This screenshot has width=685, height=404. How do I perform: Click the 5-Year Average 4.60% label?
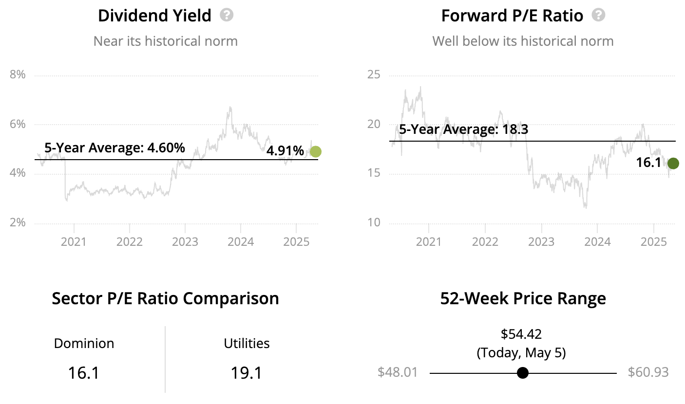tap(114, 148)
